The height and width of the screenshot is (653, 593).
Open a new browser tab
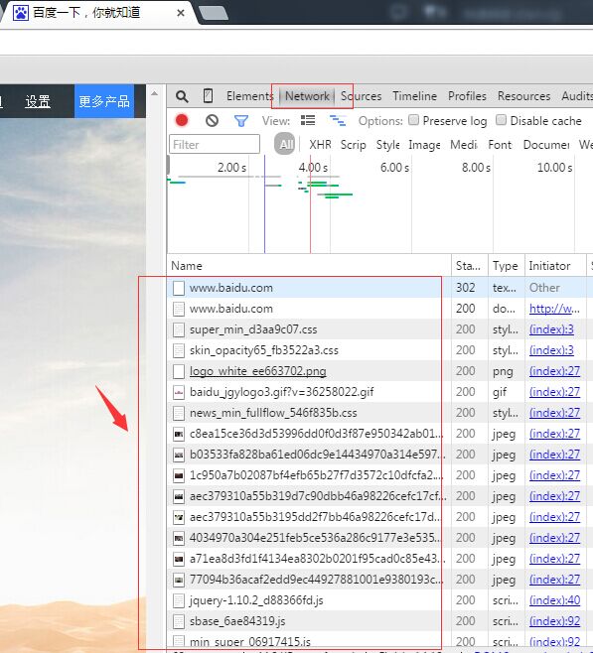click(x=214, y=13)
